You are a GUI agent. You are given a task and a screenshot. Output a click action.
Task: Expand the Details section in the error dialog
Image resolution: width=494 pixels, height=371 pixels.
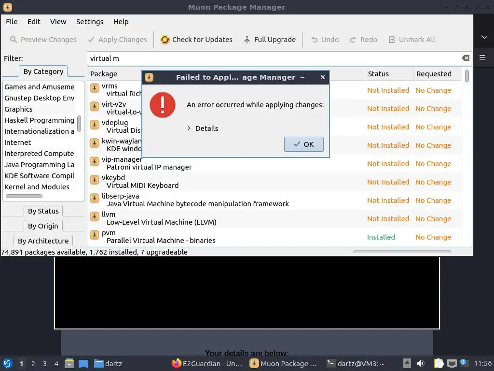202,128
